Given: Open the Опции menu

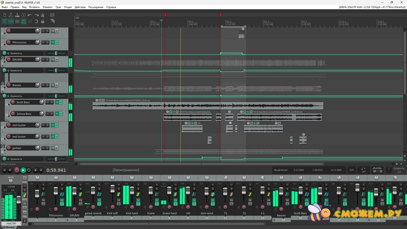Looking at the screenshot, I should click(68, 8).
